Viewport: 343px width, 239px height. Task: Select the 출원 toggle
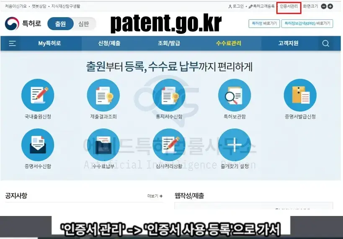pos(60,23)
